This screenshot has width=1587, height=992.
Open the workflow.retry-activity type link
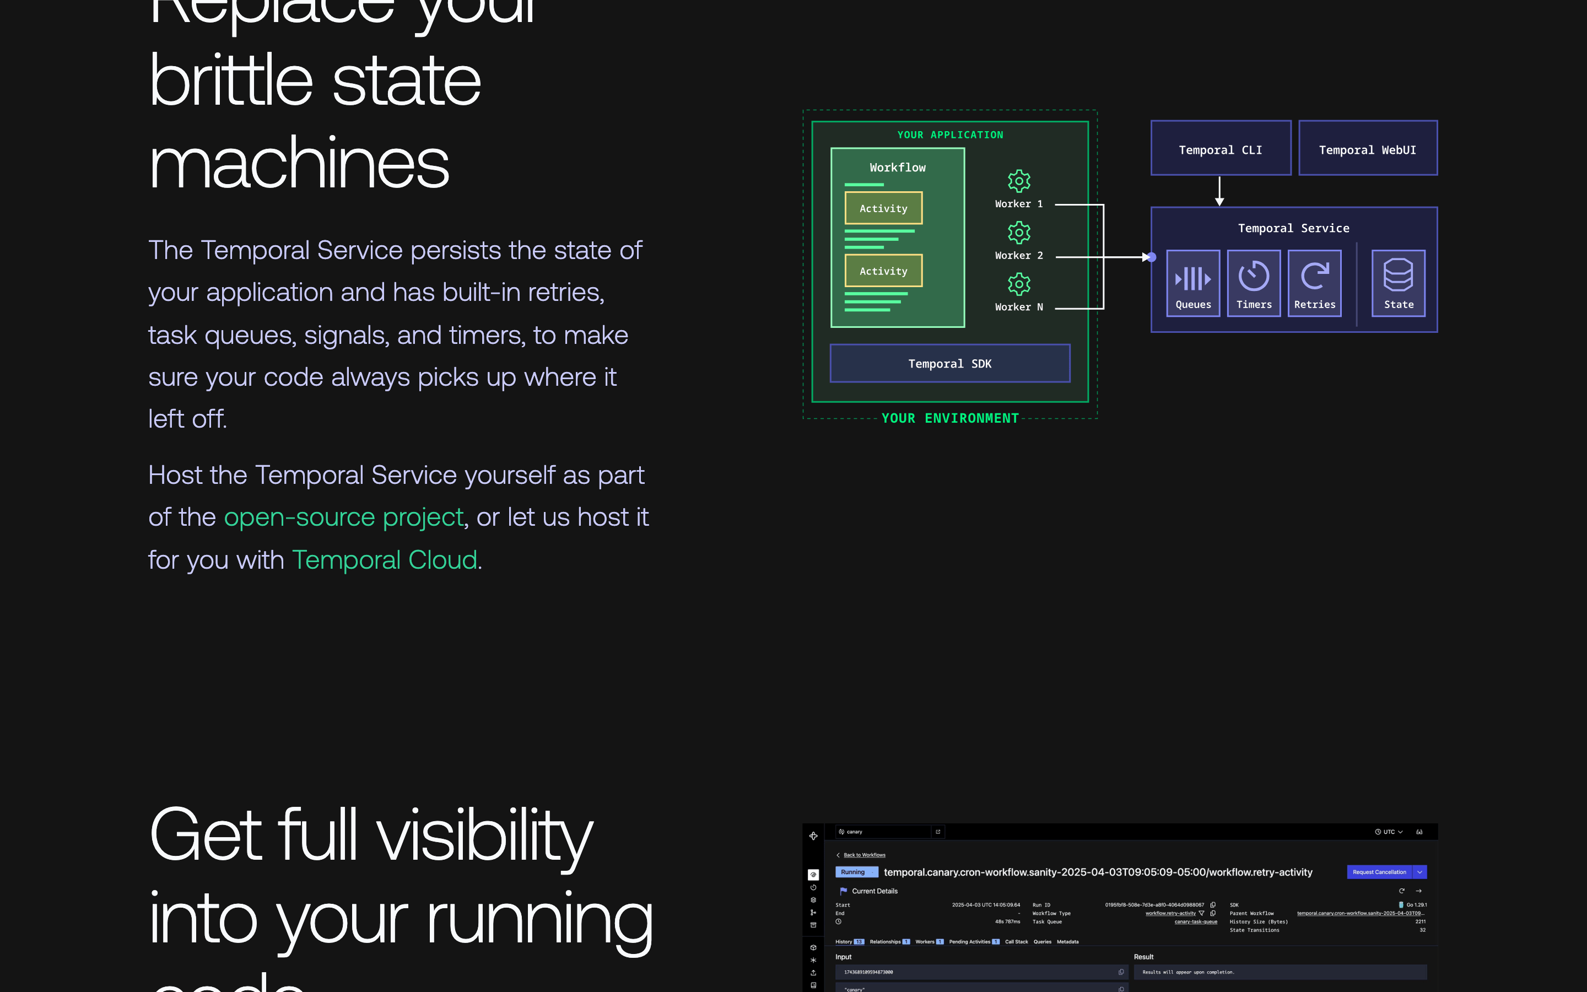(x=1170, y=913)
